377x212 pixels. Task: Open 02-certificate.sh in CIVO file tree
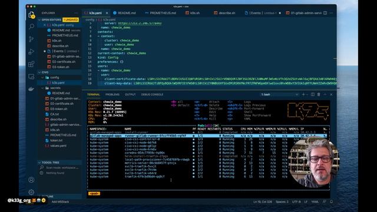[x=59, y=104]
